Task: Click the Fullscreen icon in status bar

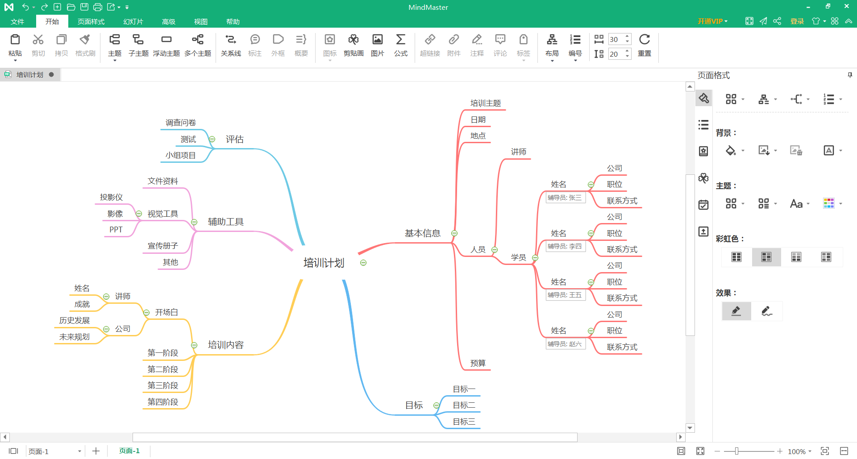Action: pyautogui.click(x=700, y=451)
